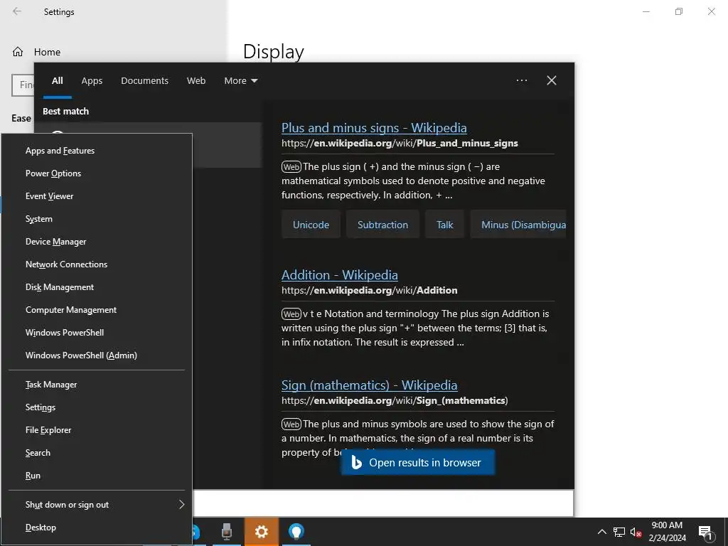728x546 pixels.
Task: Open Power Options entry
Action: point(97,173)
